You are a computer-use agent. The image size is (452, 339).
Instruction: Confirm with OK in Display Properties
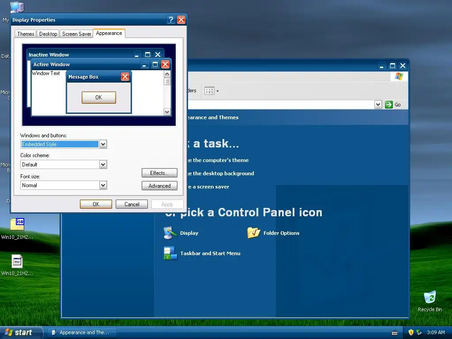tap(96, 204)
